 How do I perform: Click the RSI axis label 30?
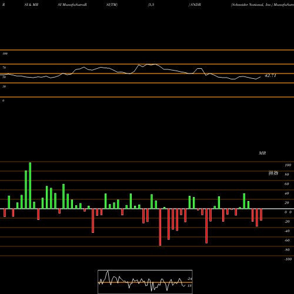(x=4, y=86)
